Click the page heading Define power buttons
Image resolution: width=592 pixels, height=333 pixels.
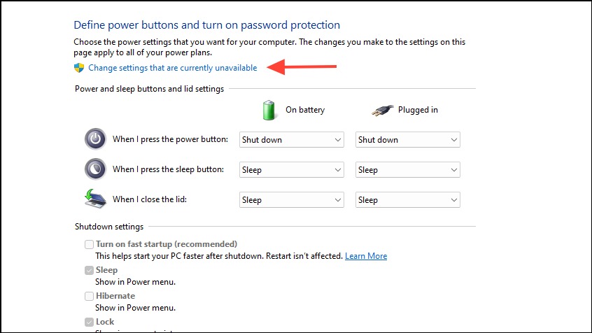(x=207, y=25)
